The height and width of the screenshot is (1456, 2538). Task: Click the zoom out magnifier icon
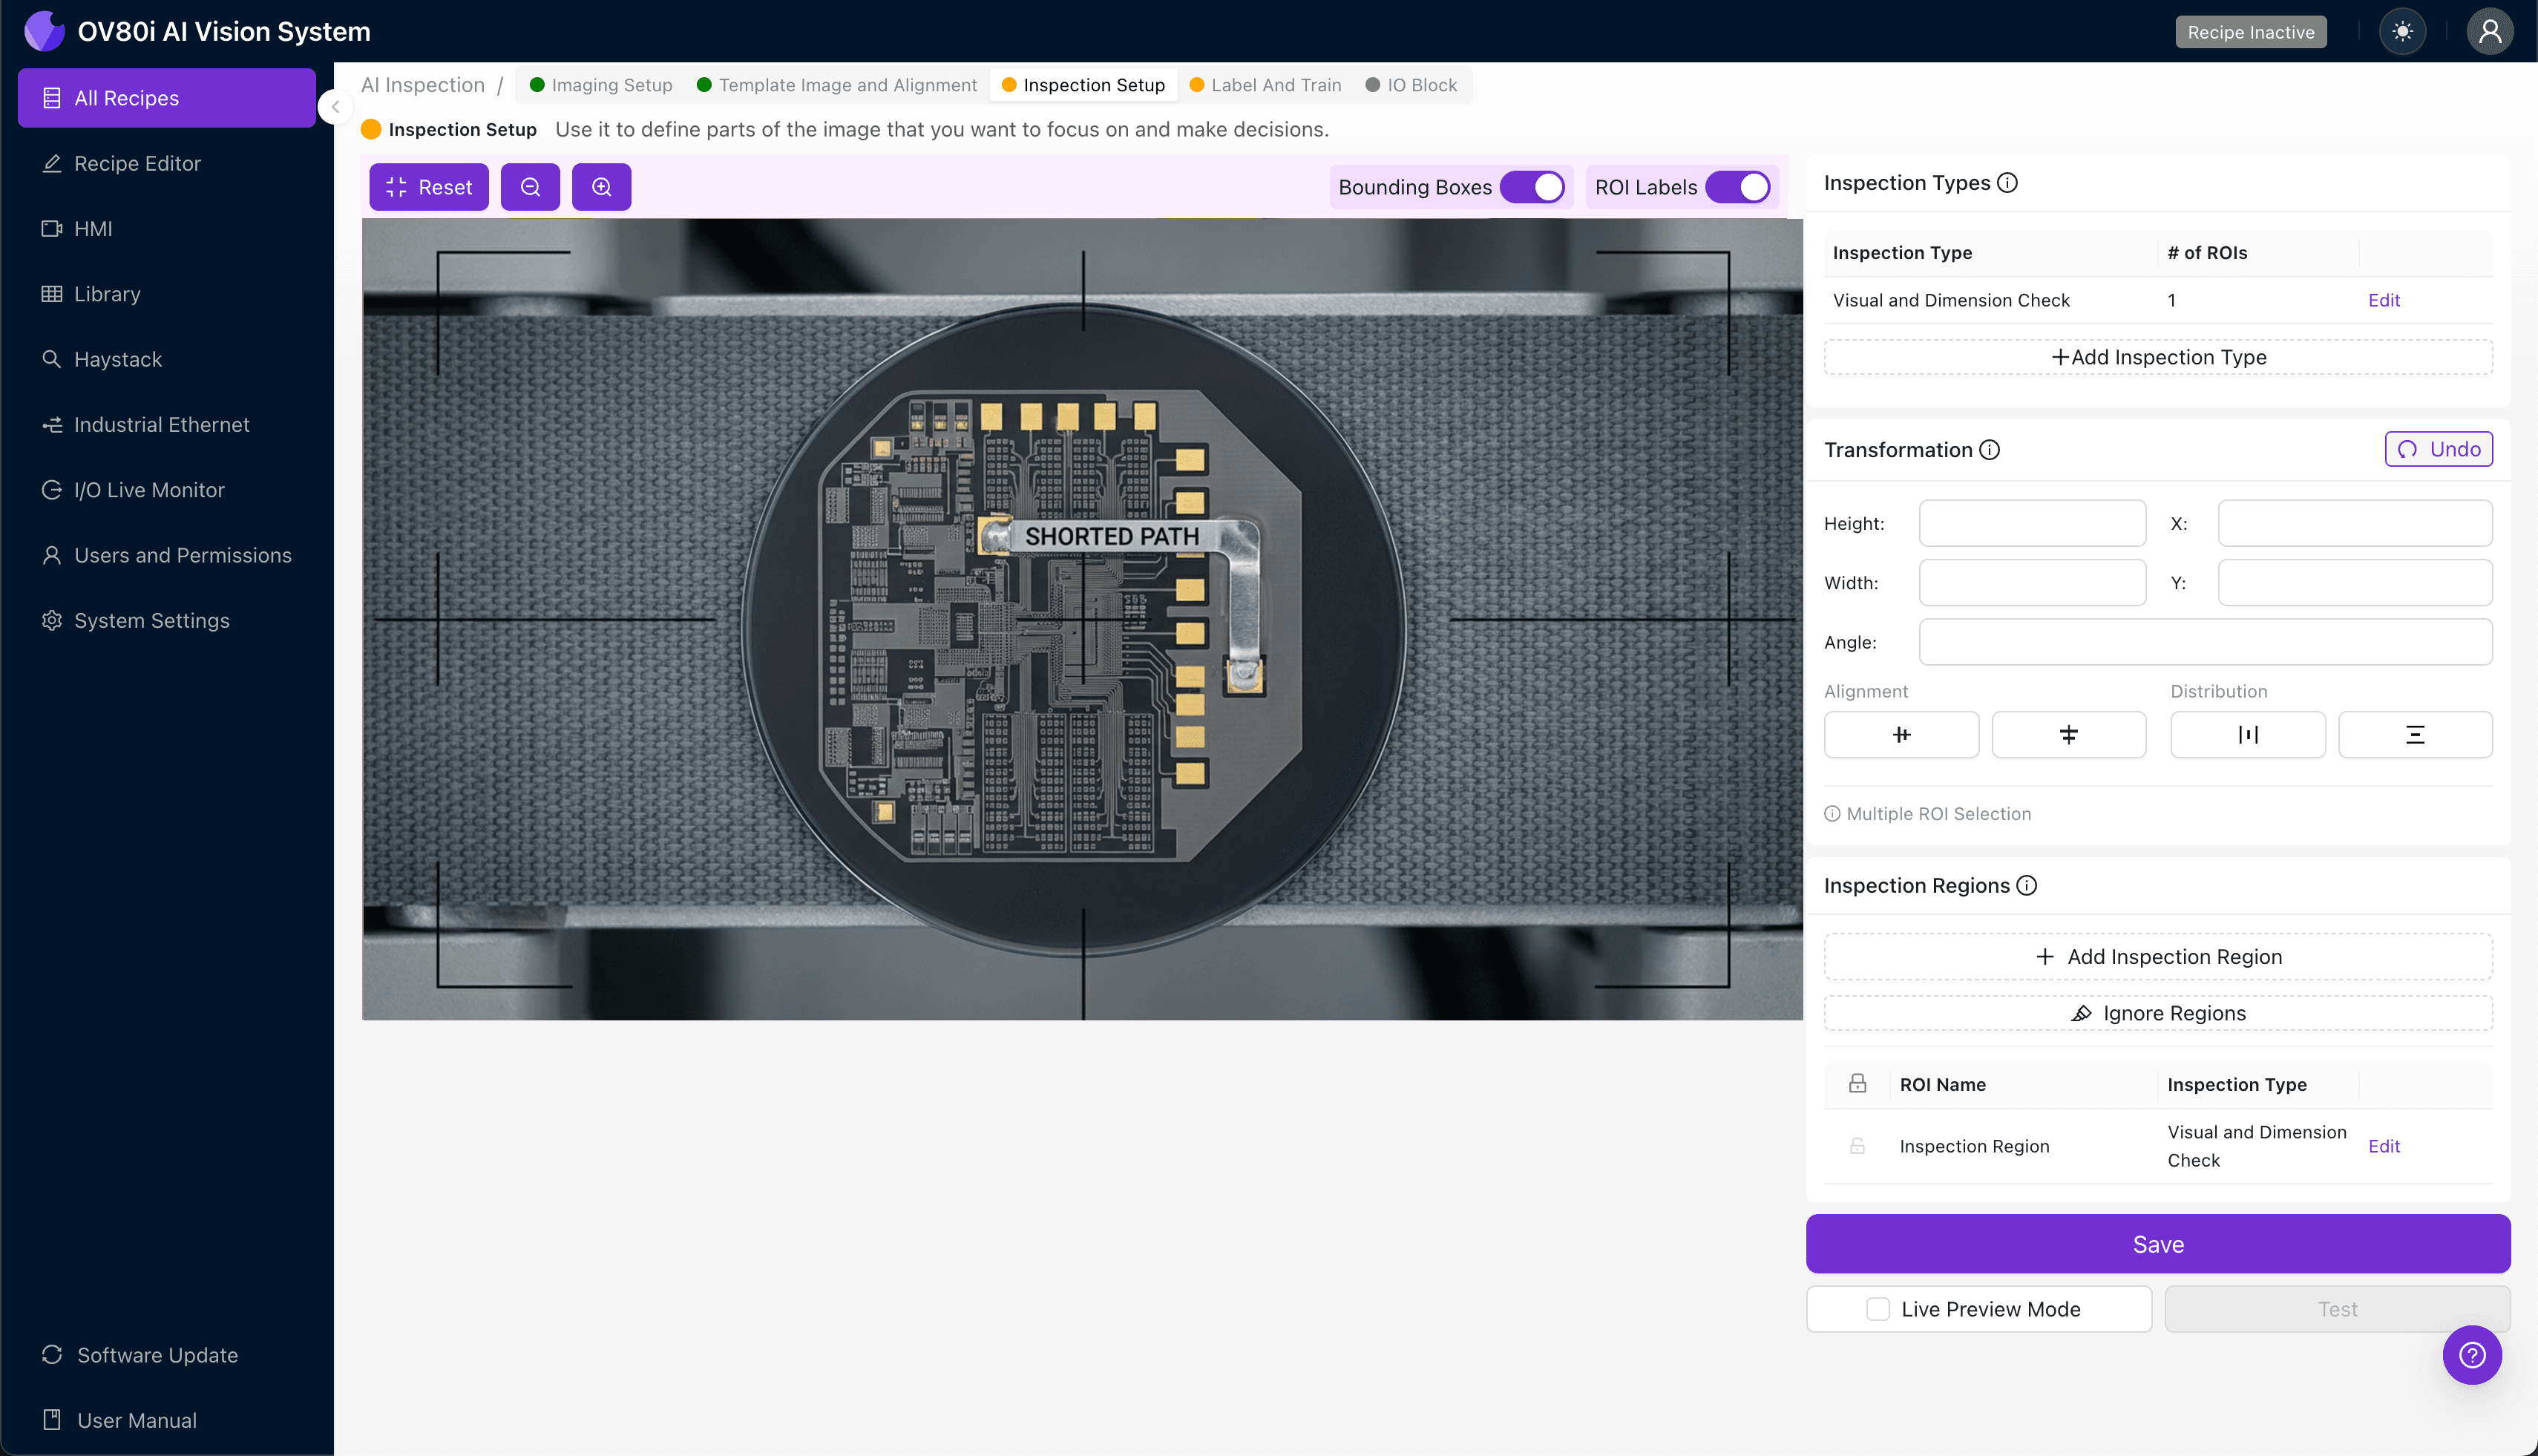530,187
